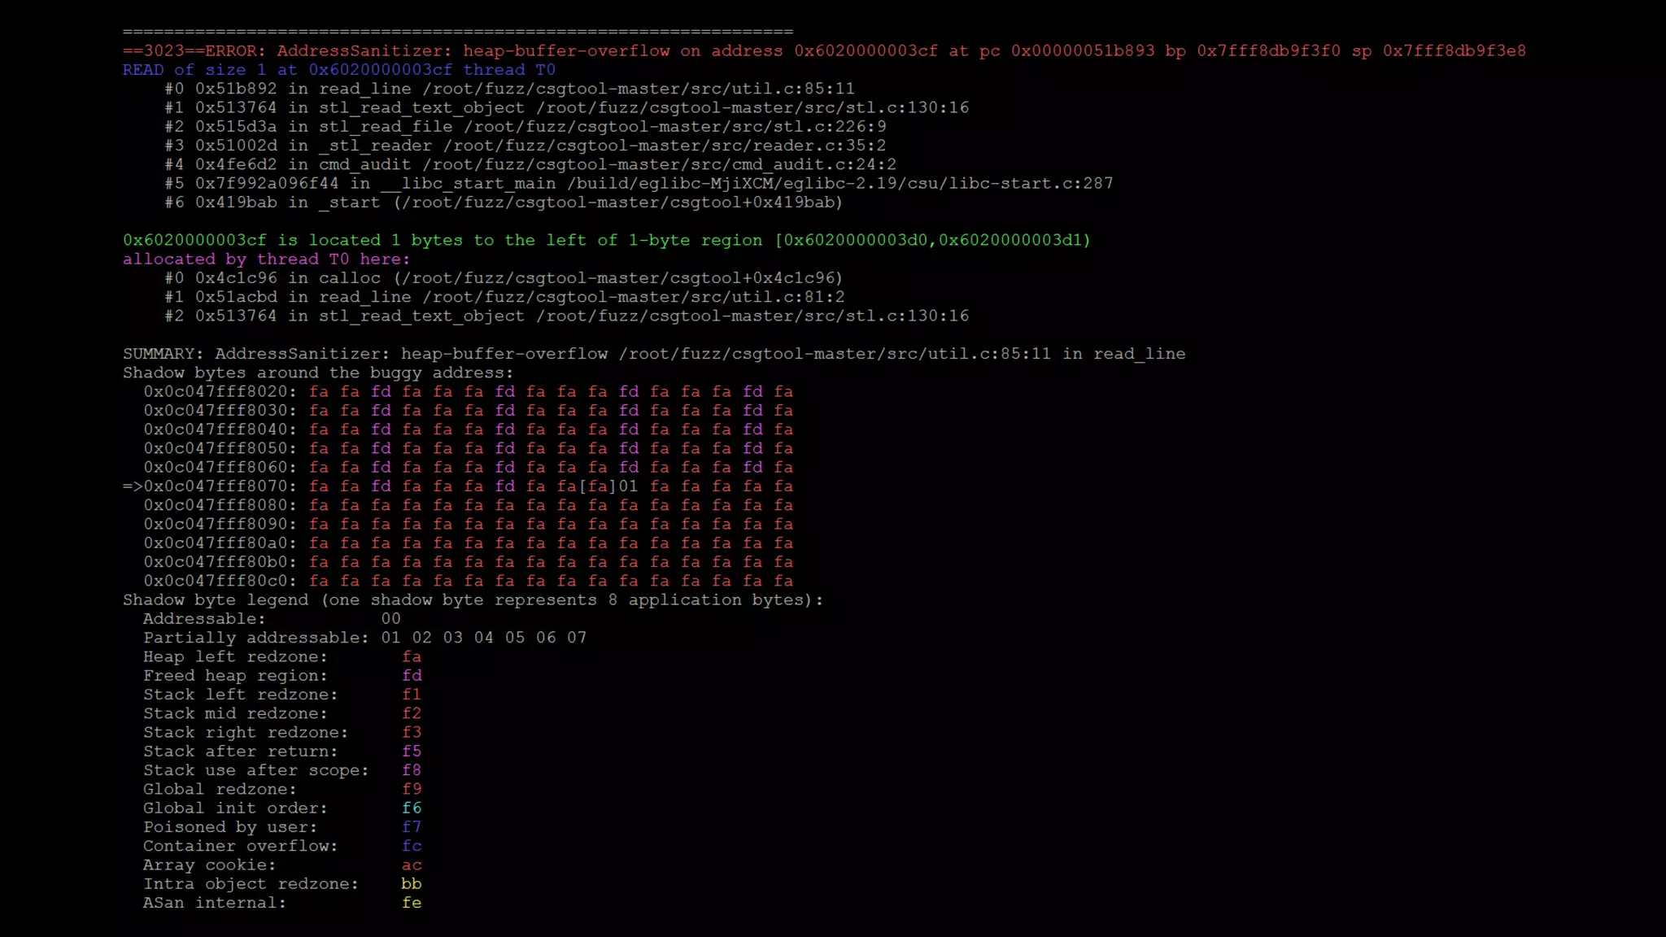Click the 'ASan internal' fe legend value
Screen dimensions: 1666x937
coord(412,903)
